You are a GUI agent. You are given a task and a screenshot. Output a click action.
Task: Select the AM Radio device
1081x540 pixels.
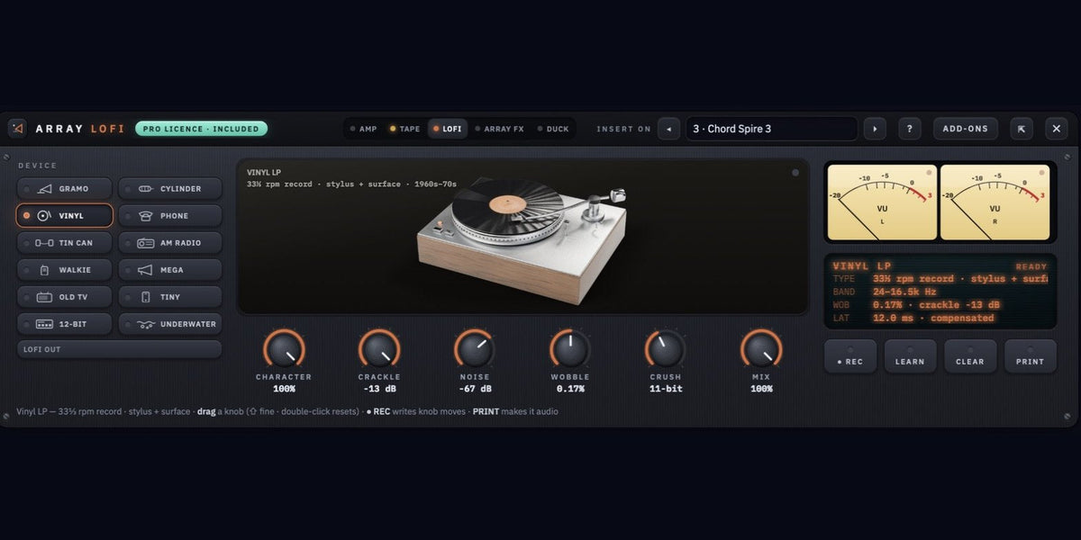(170, 243)
